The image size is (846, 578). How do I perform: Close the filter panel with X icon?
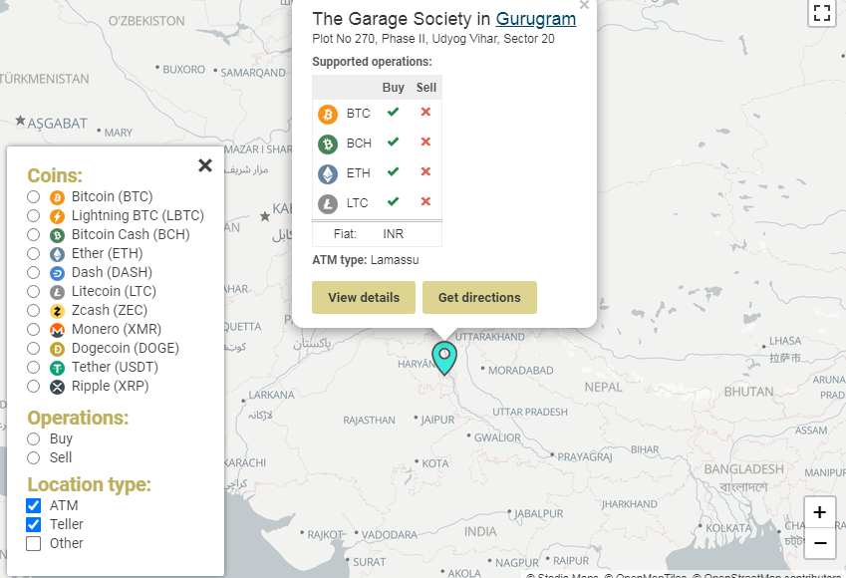pyautogui.click(x=205, y=165)
